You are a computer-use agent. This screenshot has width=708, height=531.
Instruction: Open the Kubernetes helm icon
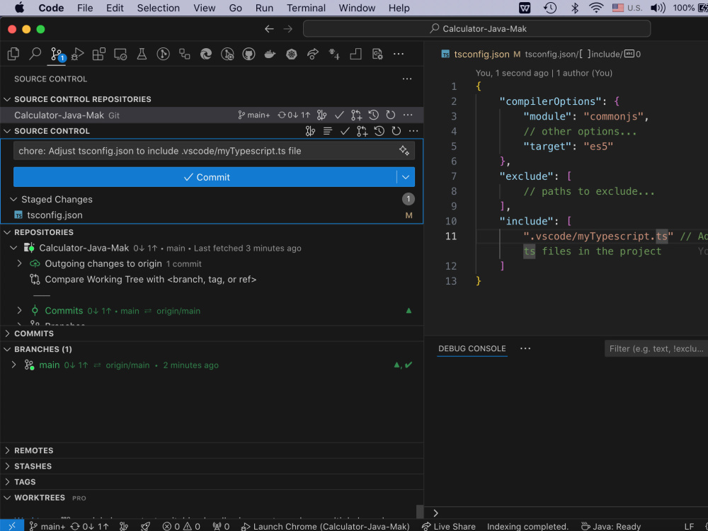pyautogui.click(x=292, y=55)
